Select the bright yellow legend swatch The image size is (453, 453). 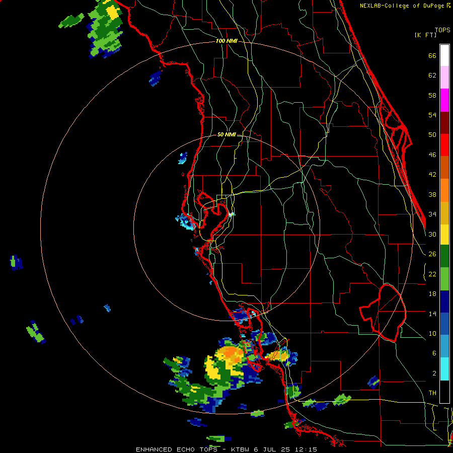tap(444, 234)
